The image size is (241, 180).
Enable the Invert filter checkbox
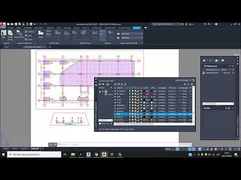[100, 123]
